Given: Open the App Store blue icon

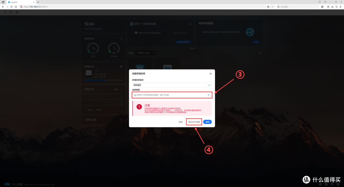Looking at the screenshot, I should click(x=140, y=67).
